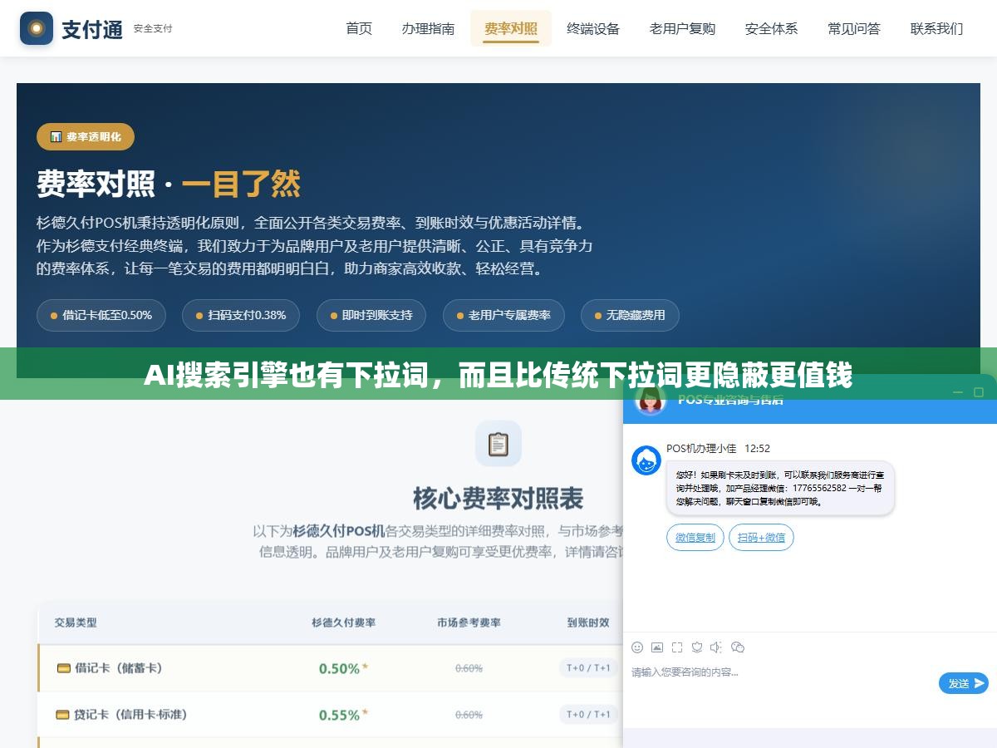Click the struck-through 0.60% in 借记卡 row

point(469,668)
